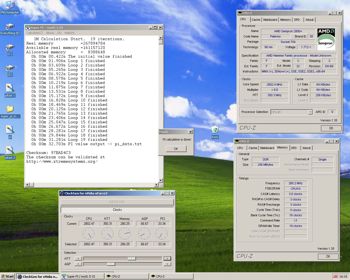The image size is (350, 280).
Task: Click the CPU clock dial in ClockGen
Action: click(x=89, y=234)
